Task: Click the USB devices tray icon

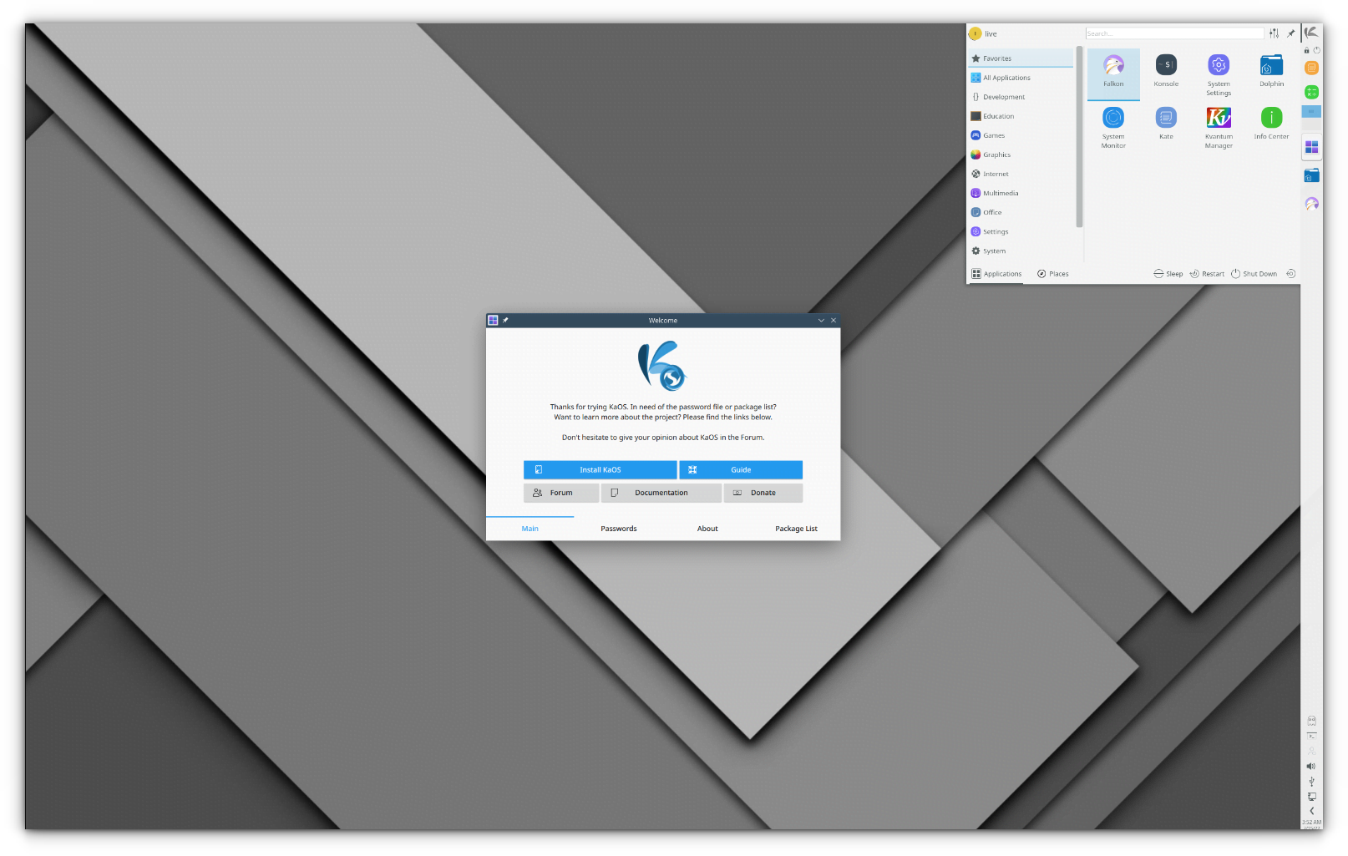Action: point(1311,783)
